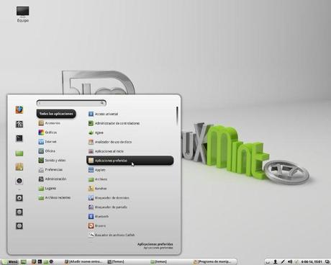Open the terminal from the menu favorites column
Screen dimensions: 331x265
[19, 138]
